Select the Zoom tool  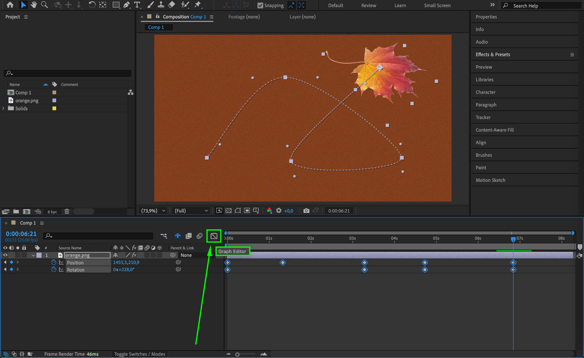click(x=44, y=5)
